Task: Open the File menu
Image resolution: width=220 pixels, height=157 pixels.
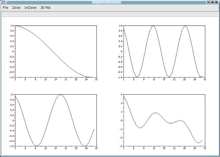Action: pyautogui.click(x=5, y=7)
